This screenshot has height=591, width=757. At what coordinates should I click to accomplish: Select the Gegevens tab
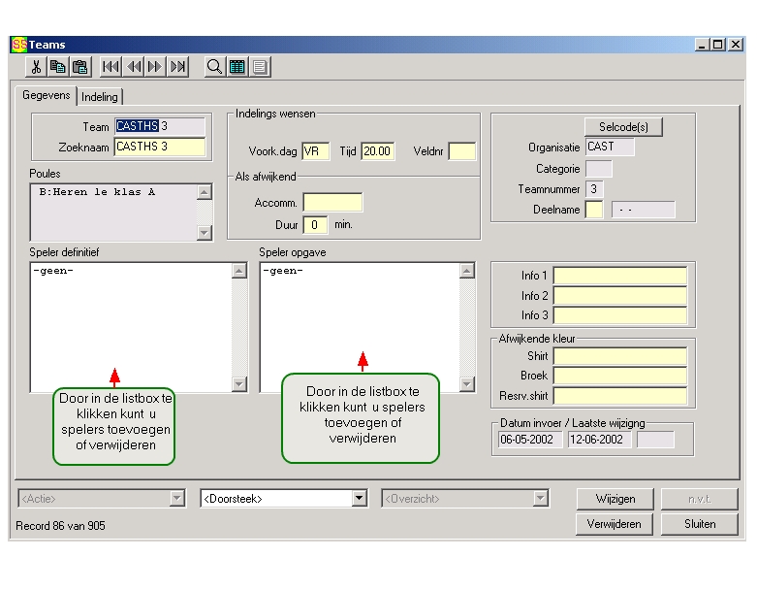pos(47,96)
